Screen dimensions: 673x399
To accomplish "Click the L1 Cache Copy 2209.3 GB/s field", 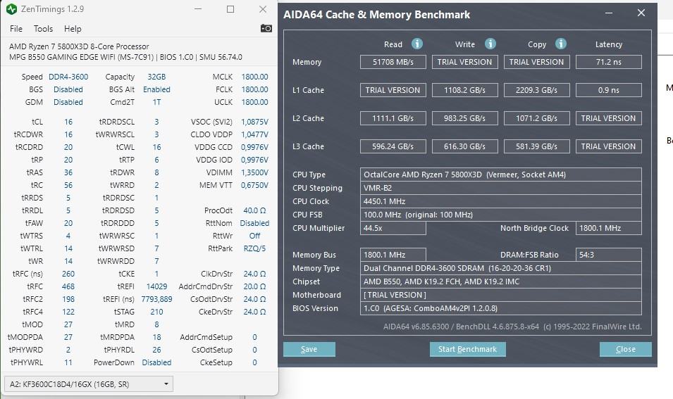I will click(x=536, y=90).
